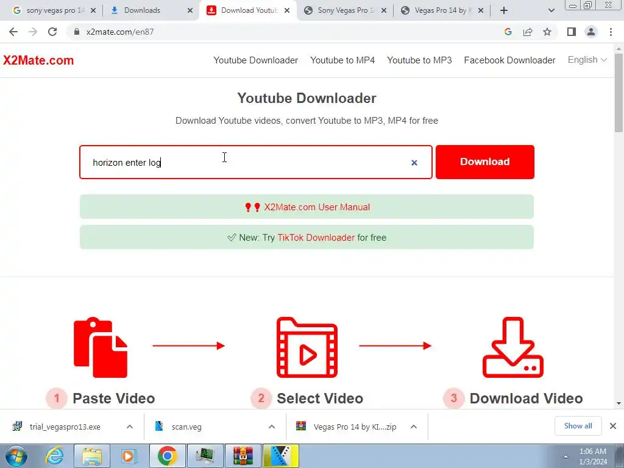Open WinRAR from the taskbar
Image resolution: width=624 pixels, height=468 pixels.
(x=243, y=456)
